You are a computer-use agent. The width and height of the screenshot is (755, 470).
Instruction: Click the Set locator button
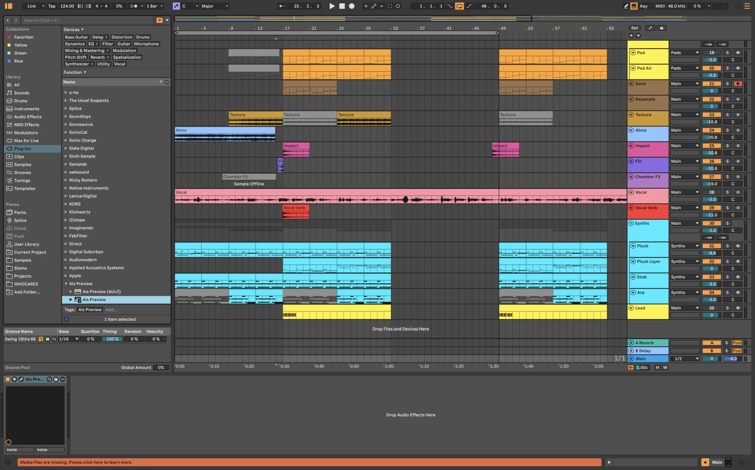point(635,28)
